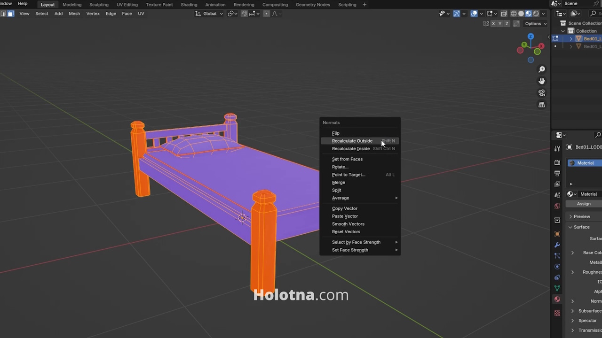602x338 pixels.
Task: Open the Render properties tab icon
Action: coord(557,162)
